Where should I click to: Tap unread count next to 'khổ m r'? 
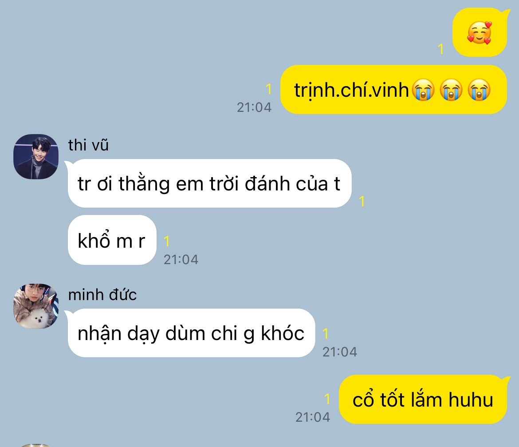coord(167,241)
